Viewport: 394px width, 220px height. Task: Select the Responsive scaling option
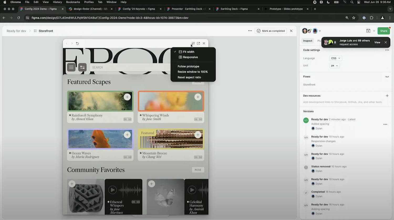[190, 57]
